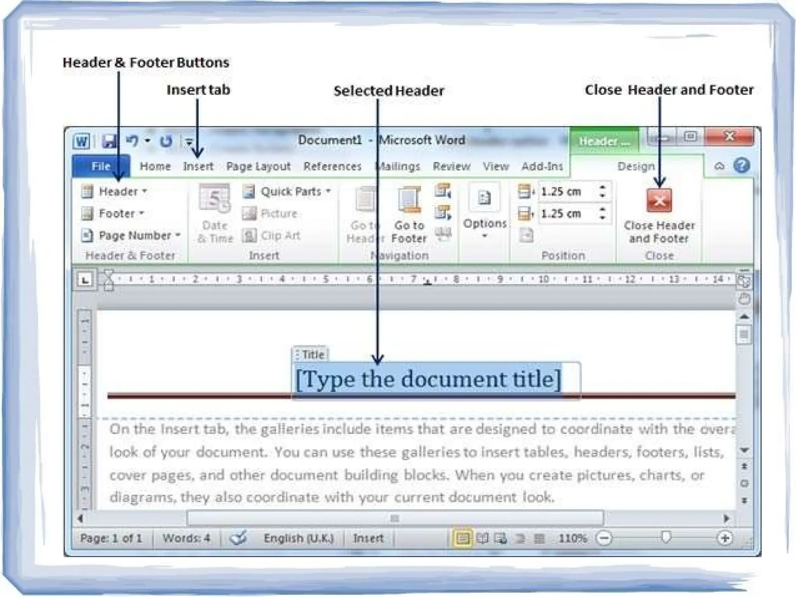The height and width of the screenshot is (597, 796).
Task: Click the document title placeholder text
Action: (x=428, y=379)
